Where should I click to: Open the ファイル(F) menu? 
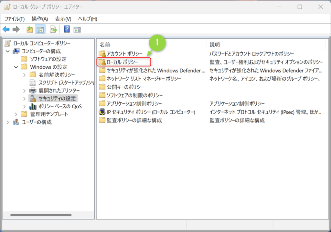[x=14, y=19]
